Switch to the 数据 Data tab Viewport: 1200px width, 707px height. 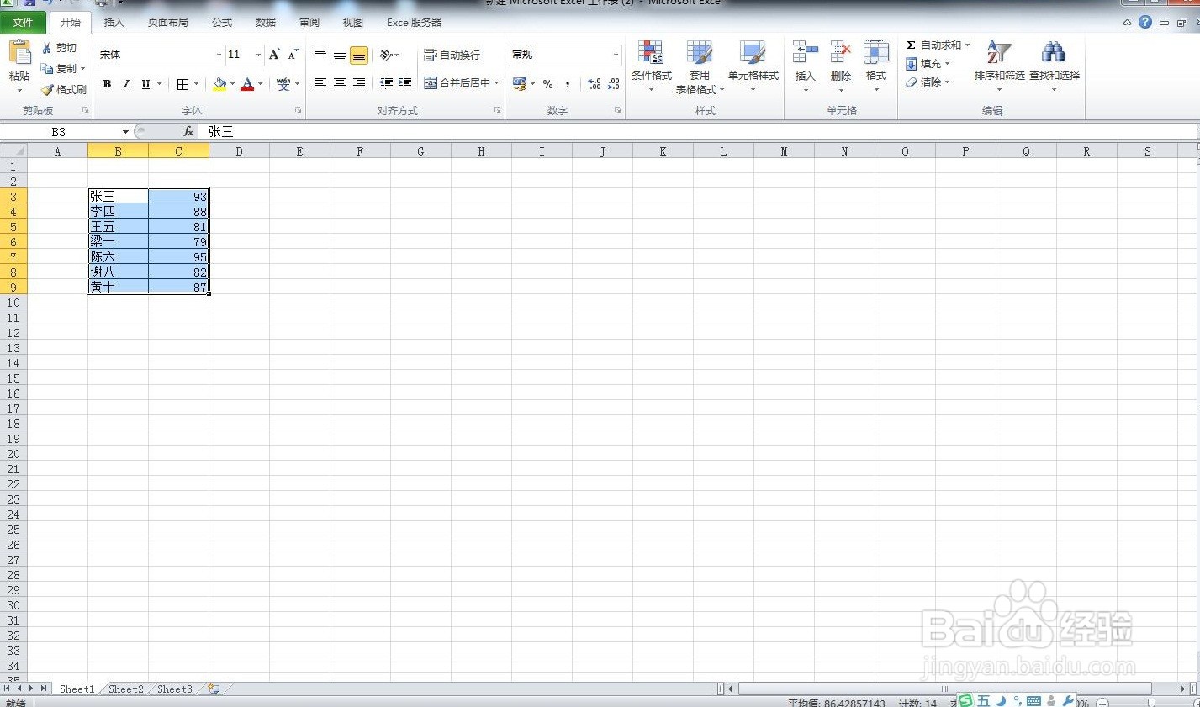(x=266, y=23)
